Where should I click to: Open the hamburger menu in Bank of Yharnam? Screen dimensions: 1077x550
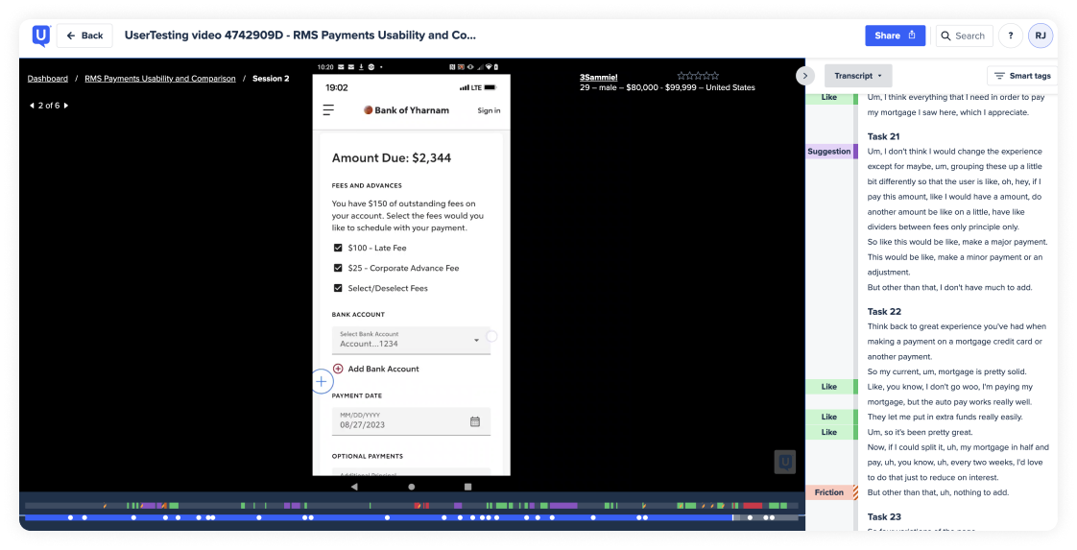(x=328, y=110)
